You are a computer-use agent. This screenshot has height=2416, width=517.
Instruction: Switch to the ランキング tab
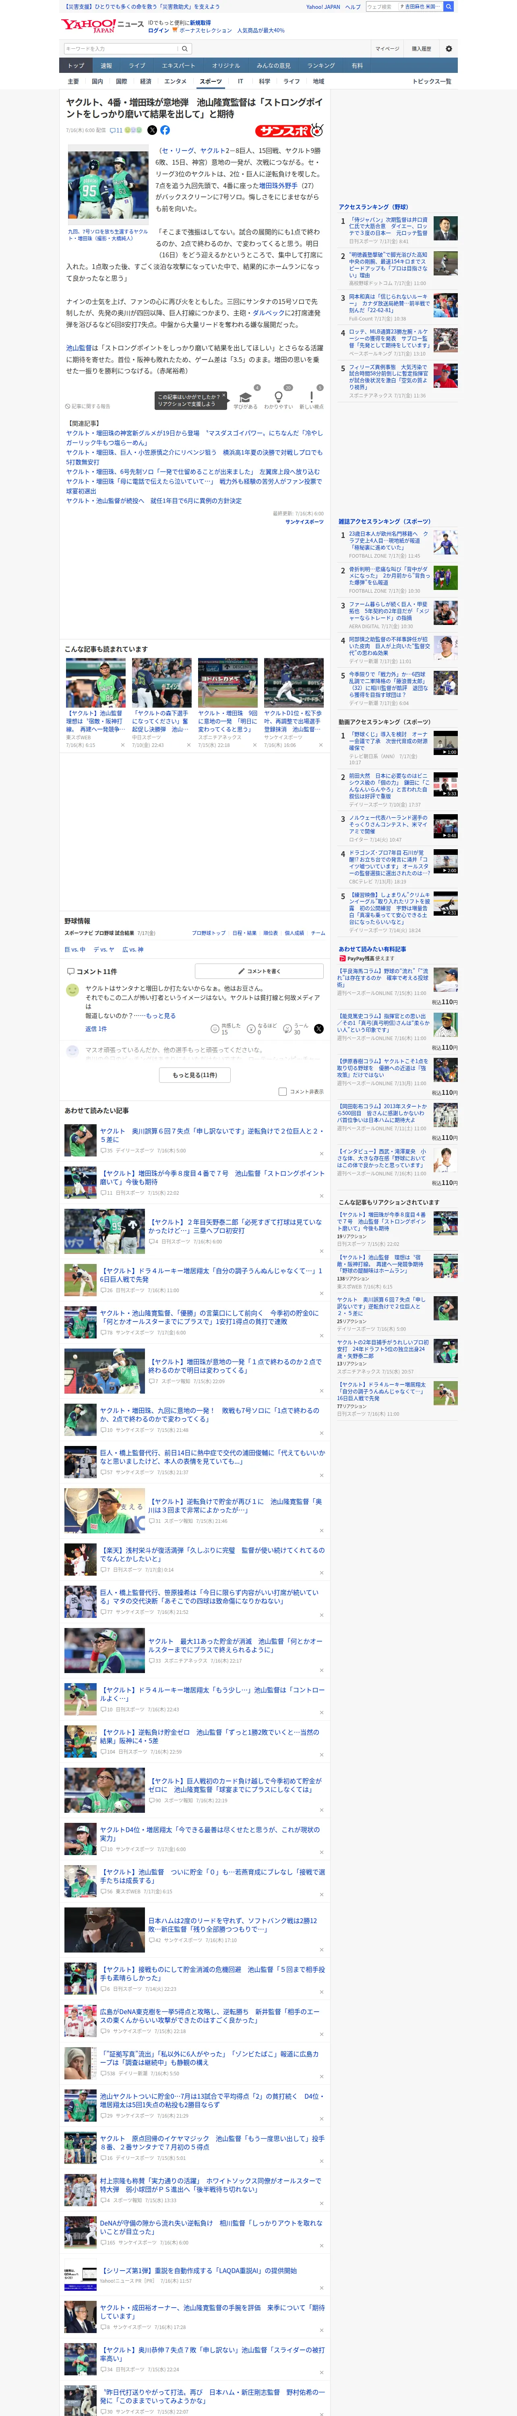[x=321, y=66]
